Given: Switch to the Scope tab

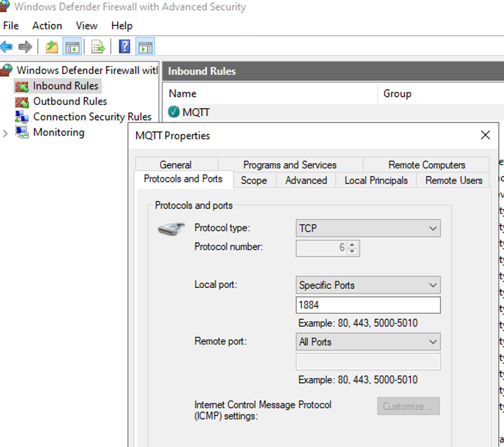Looking at the screenshot, I should tap(254, 181).
